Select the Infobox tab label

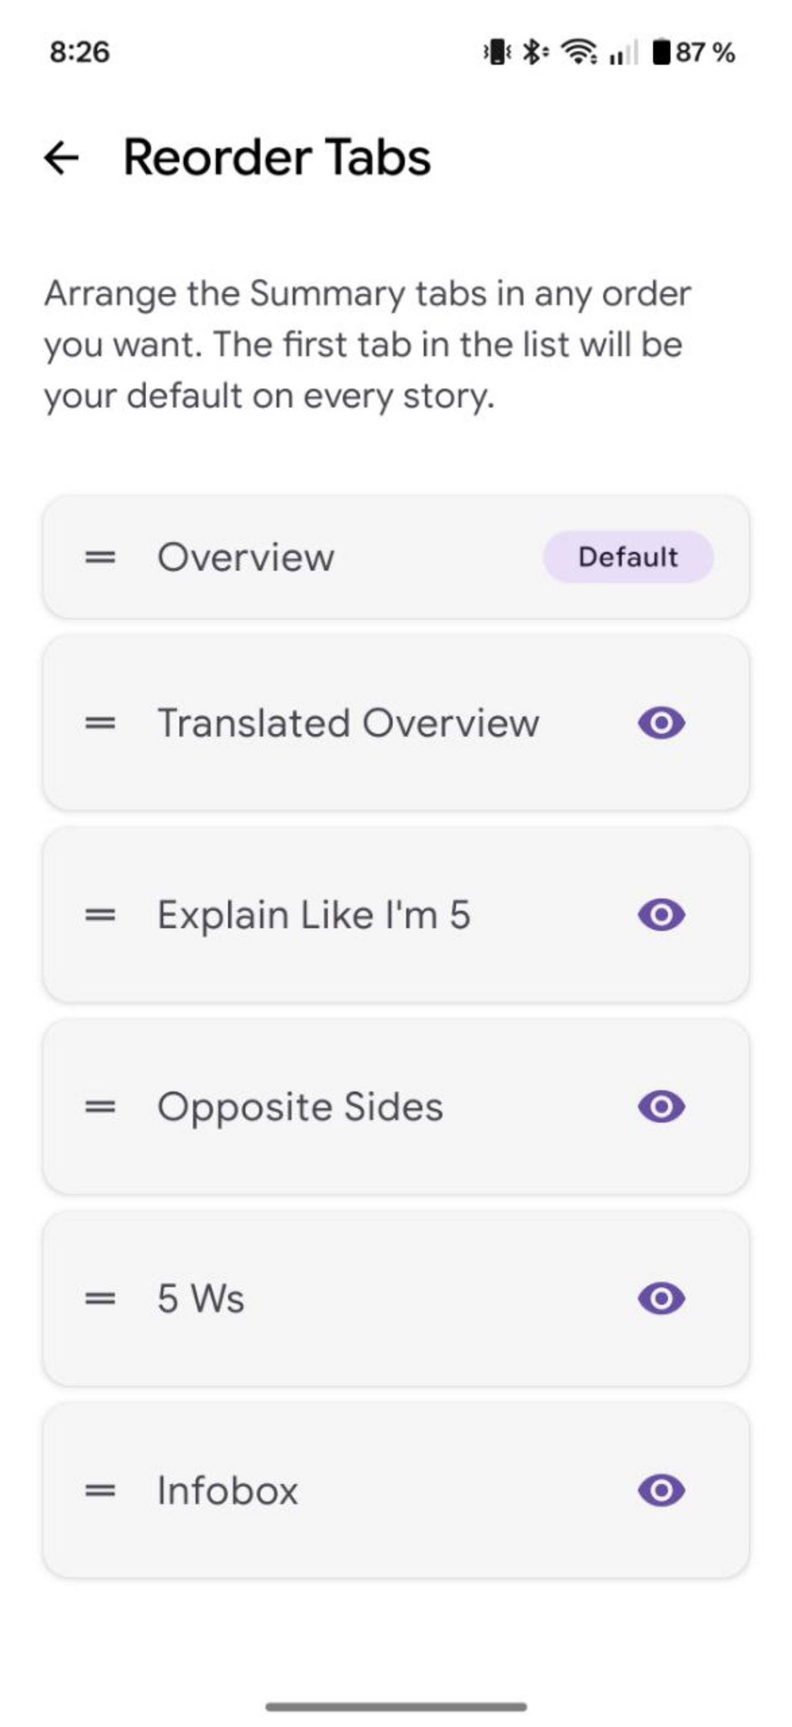point(227,1489)
